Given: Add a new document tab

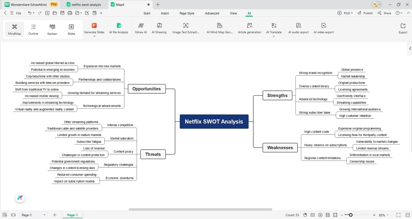Looking at the screenshot, I should [158, 4].
